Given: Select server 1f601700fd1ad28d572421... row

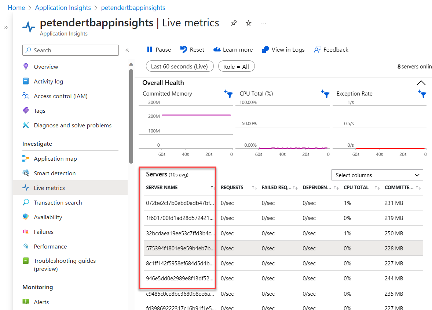Looking at the screenshot, I should [283, 218].
